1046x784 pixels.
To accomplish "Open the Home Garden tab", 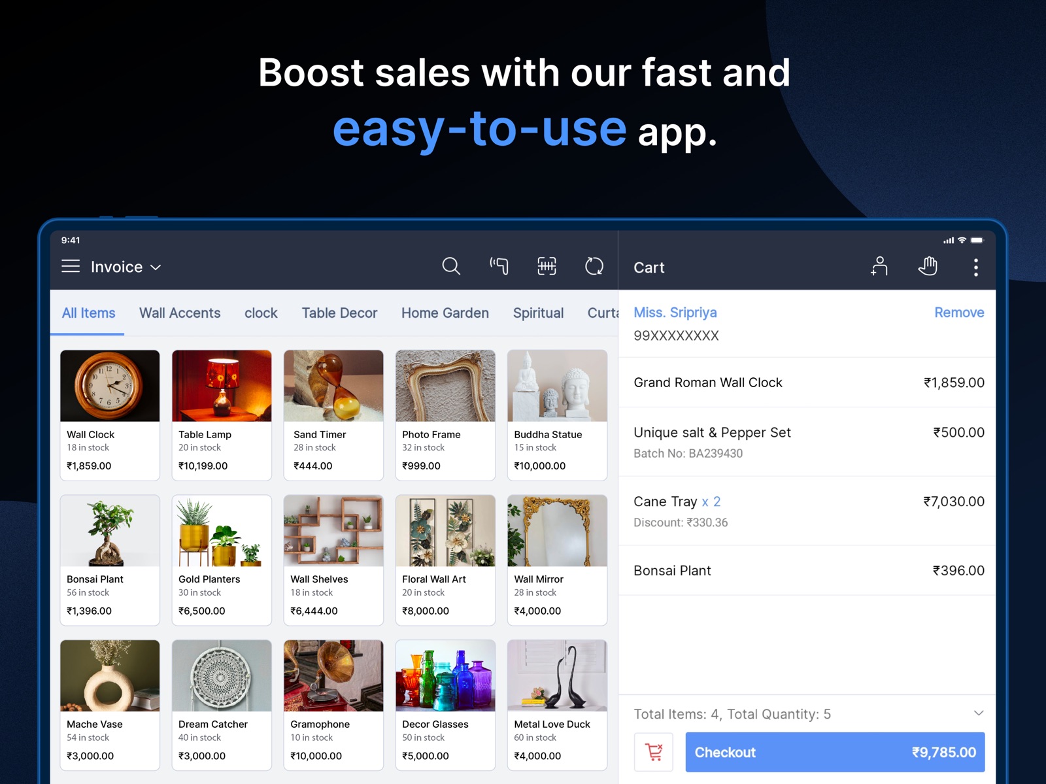I will tap(445, 313).
